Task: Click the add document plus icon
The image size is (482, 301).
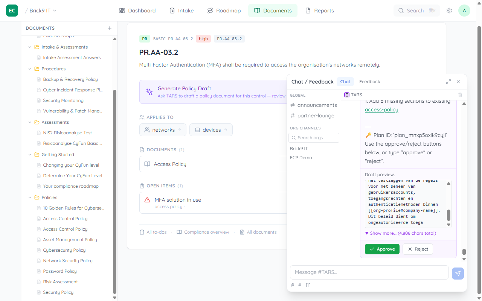Action: [110, 28]
